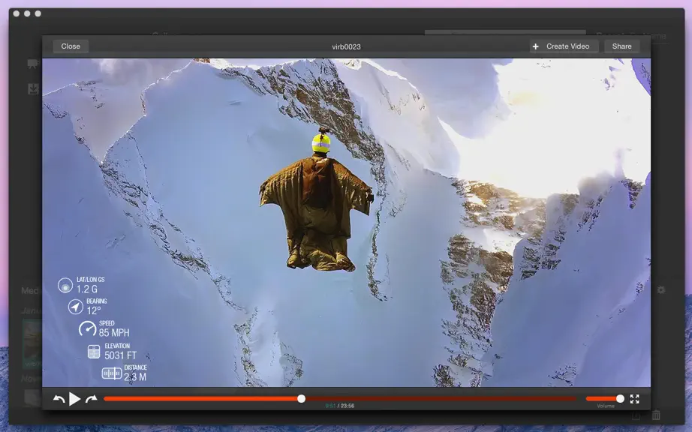
Task: Click the Distance ruler gauge icon
Action: (x=112, y=373)
